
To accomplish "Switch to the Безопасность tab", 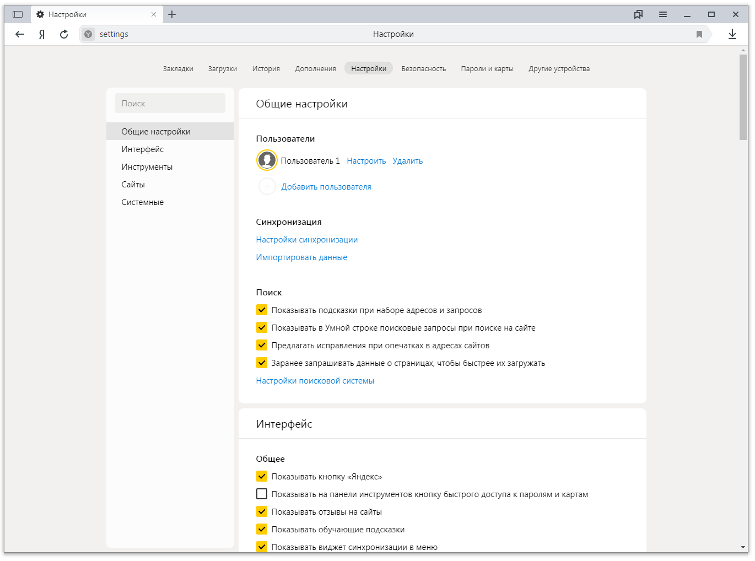I will 423,69.
